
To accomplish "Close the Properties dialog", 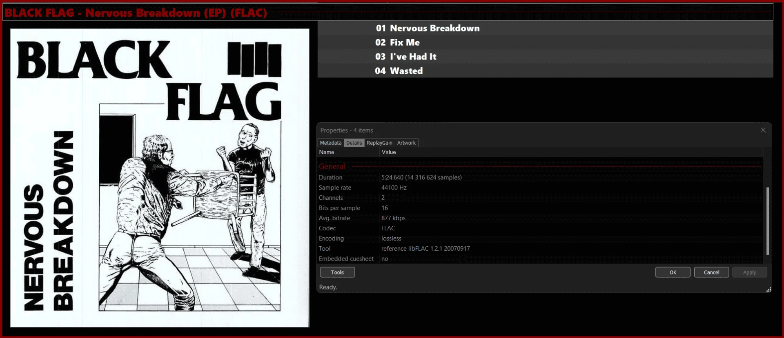I will [x=763, y=130].
